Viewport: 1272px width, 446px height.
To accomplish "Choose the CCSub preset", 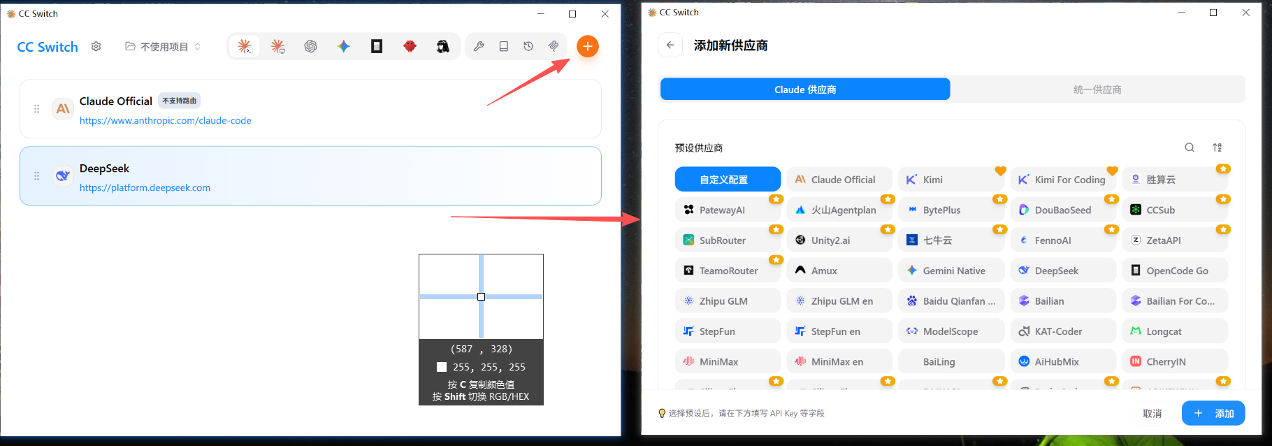I will coord(1175,210).
